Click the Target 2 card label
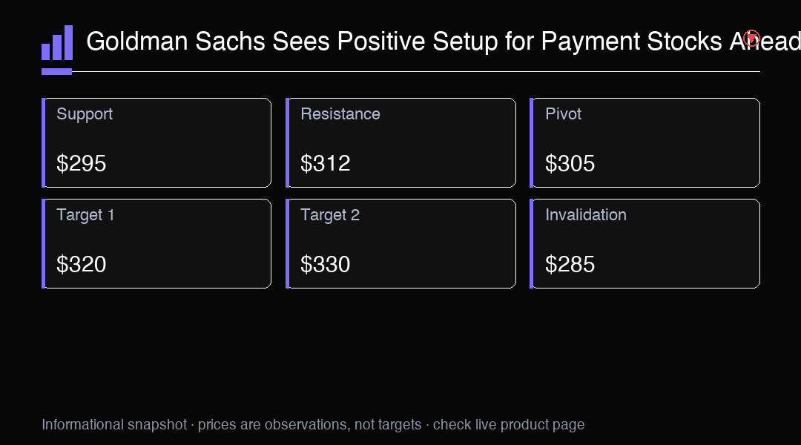This screenshot has width=801, height=445. tap(330, 215)
